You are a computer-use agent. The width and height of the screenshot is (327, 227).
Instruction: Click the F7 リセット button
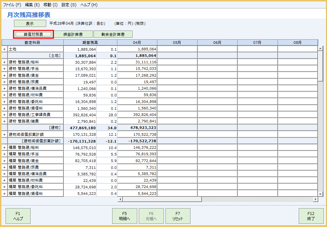click(x=178, y=216)
